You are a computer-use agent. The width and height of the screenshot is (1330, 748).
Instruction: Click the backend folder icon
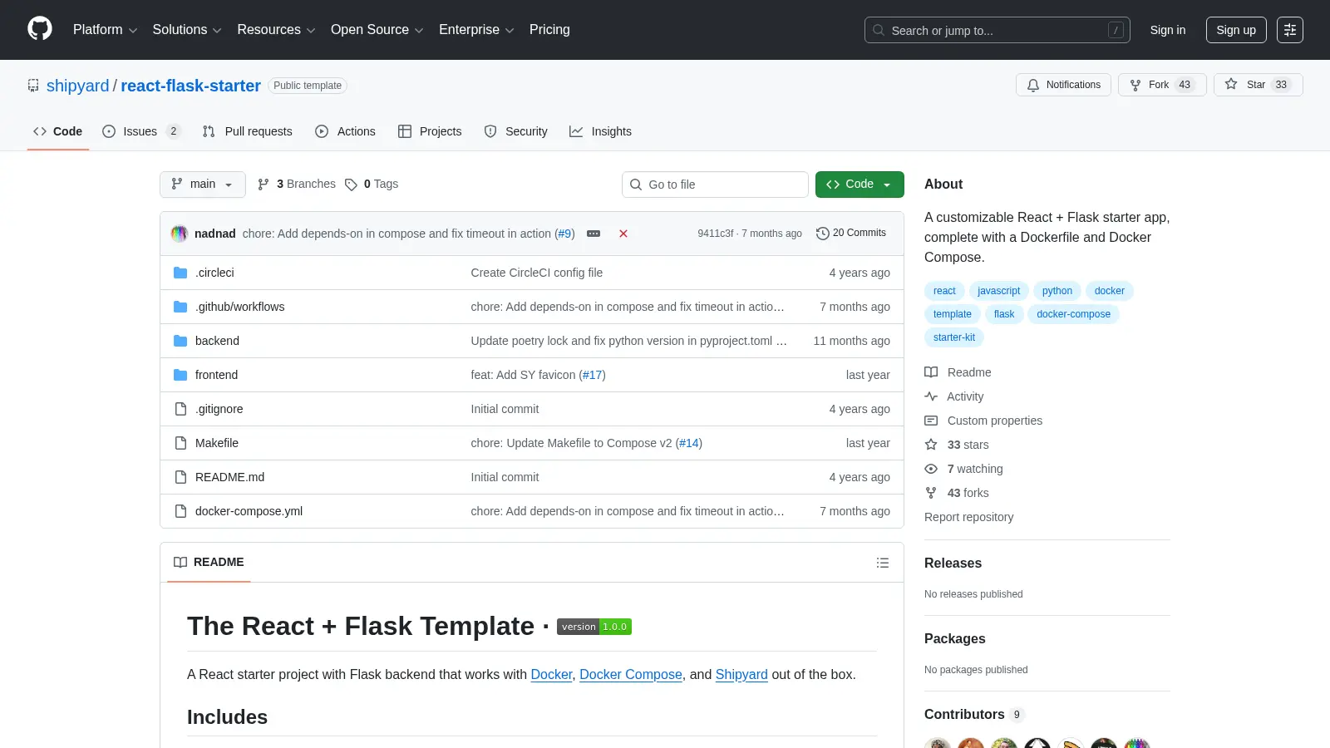pyautogui.click(x=180, y=341)
